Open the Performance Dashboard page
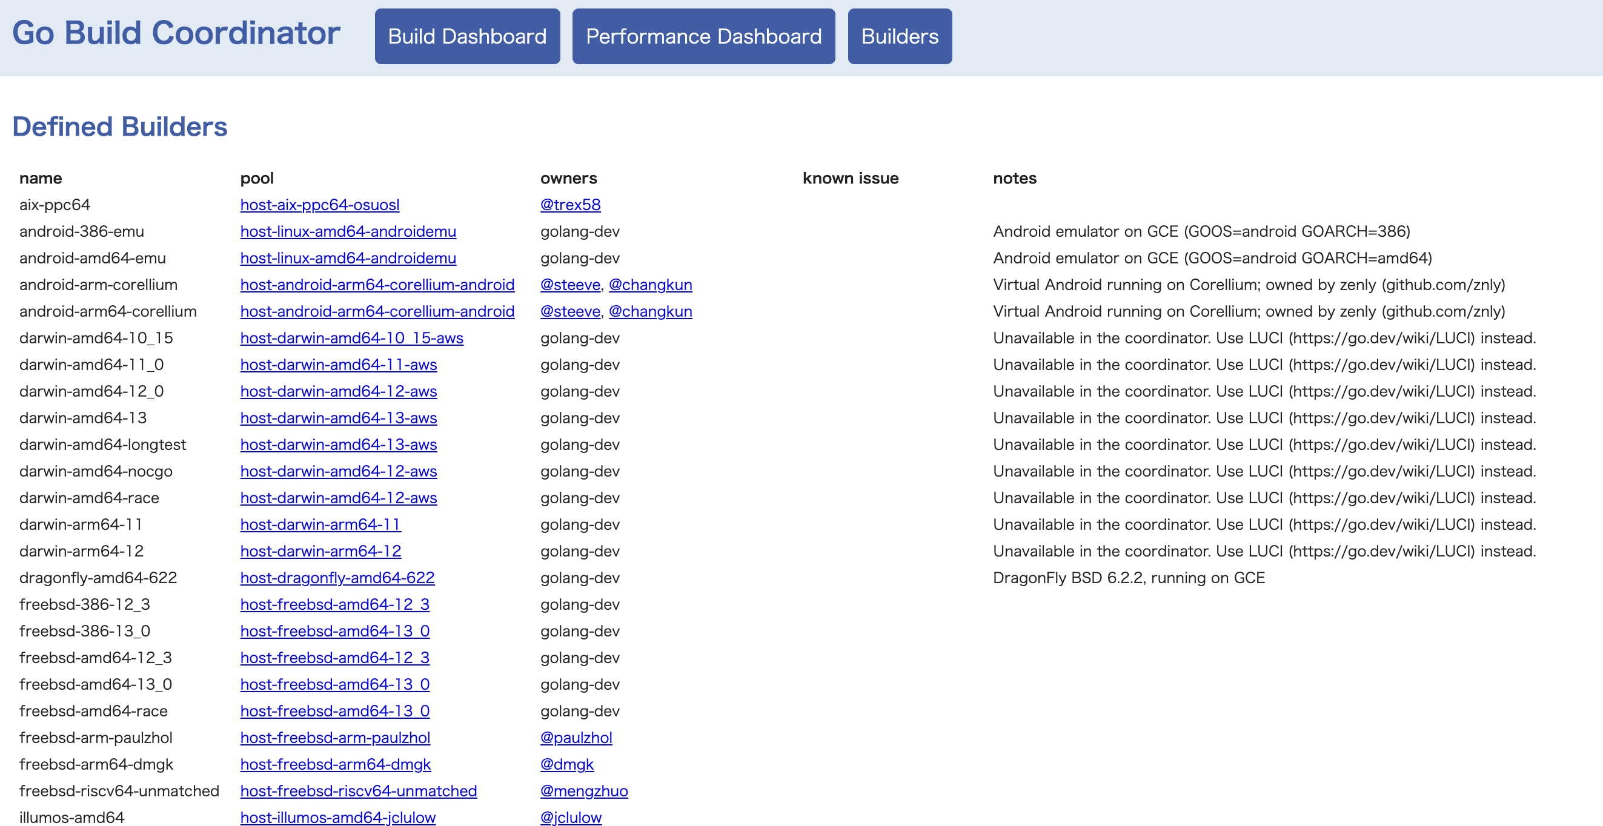Screen dimensions: 1603x826 [x=703, y=36]
